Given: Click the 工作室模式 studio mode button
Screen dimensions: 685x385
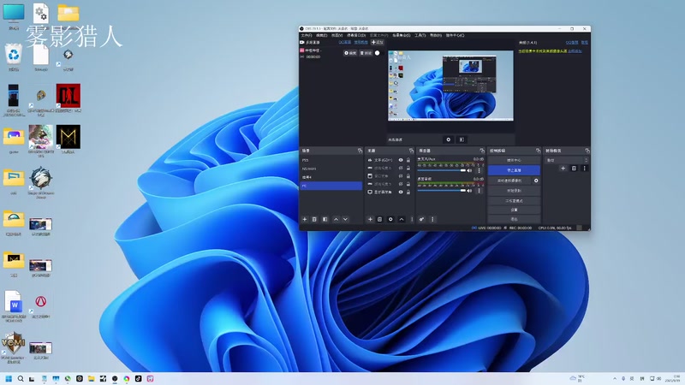Looking at the screenshot, I should click(515, 201).
